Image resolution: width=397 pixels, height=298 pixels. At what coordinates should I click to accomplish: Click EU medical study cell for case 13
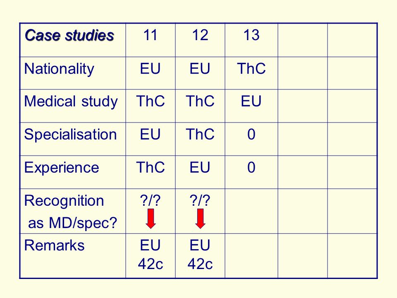point(251,101)
